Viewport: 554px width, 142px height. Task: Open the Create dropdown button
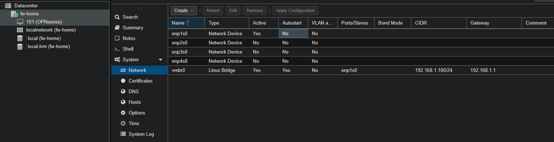[184, 11]
